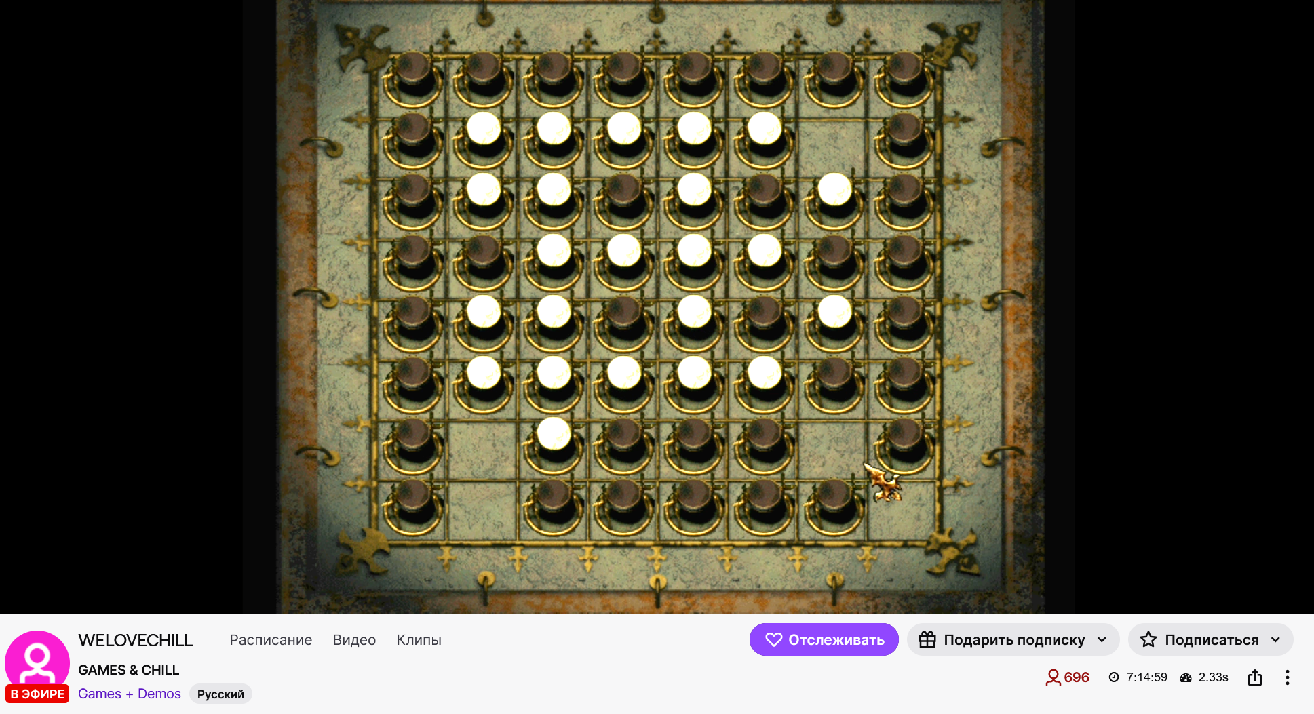1314x714 pixels.
Task: Open the WELOVECHILL channel name link
Action: pyautogui.click(x=136, y=640)
